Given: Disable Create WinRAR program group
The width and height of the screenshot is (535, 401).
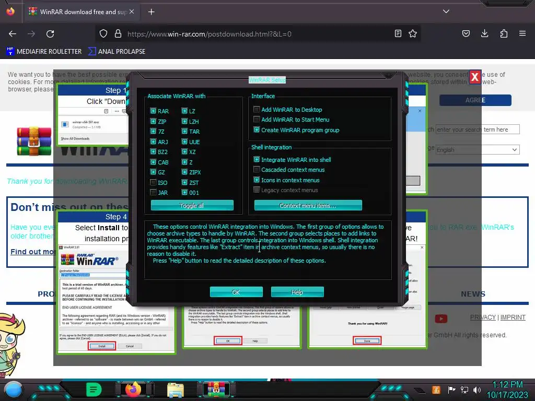Looking at the screenshot, I should point(257,129).
